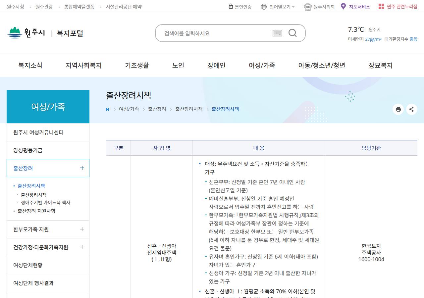The image size is (424, 298).
Task: Click the 통합예약플랫폼 top link
Action: [x=79, y=7]
